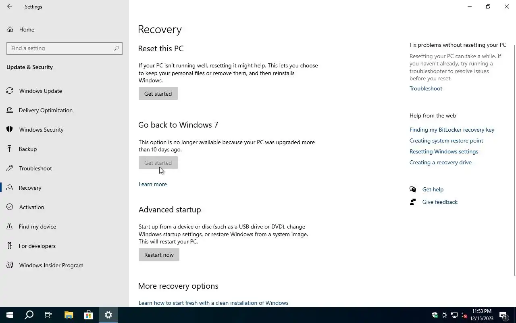Click Get started under Reset this PC

coord(158,94)
